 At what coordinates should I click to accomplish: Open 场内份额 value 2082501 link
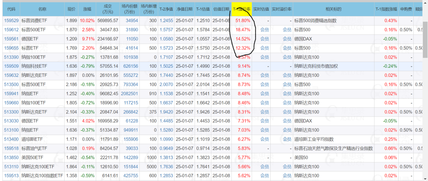pos(130,93)
